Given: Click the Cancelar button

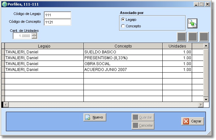Looking at the screenshot, I should coord(143,125).
